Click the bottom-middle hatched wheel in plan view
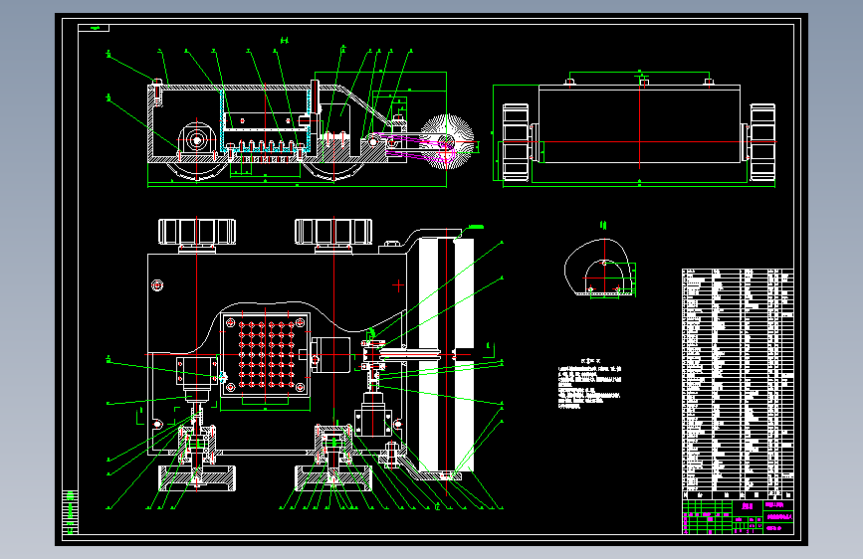 click(x=333, y=478)
